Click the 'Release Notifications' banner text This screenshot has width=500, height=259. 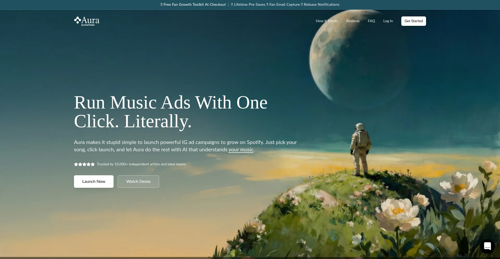tap(322, 5)
